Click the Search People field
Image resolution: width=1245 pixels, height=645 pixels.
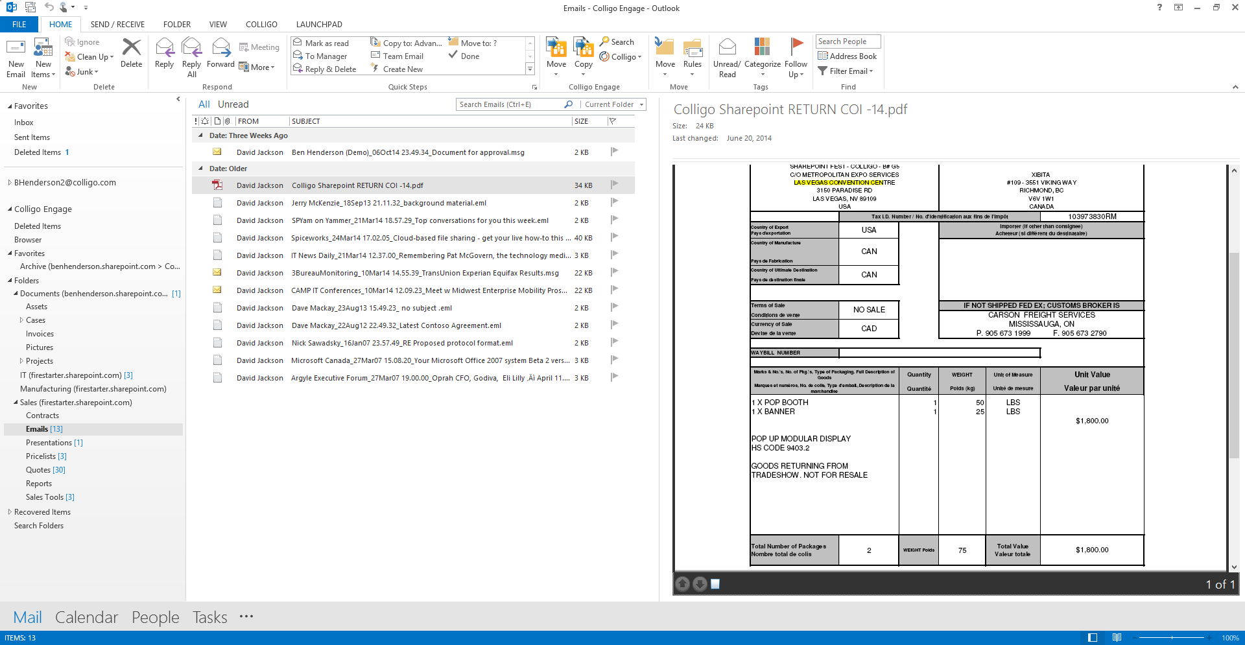click(x=848, y=41)
